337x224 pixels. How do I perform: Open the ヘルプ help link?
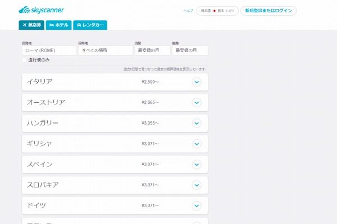188,11
